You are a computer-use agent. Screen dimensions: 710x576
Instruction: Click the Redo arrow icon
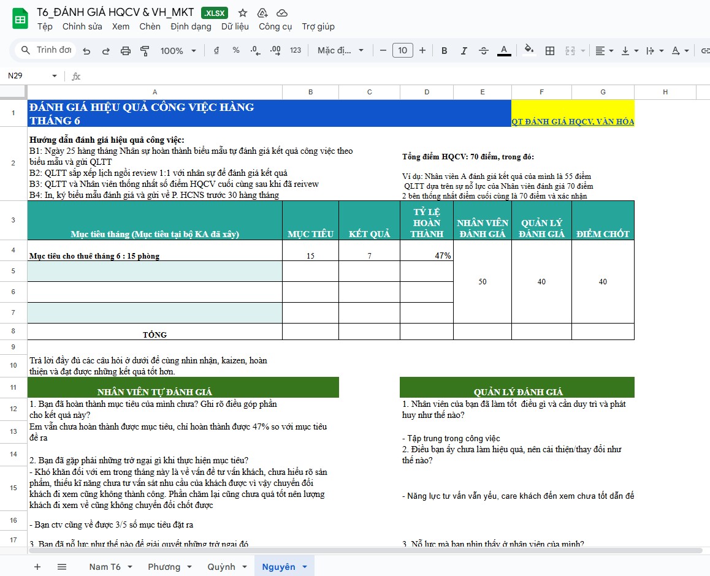[x=106, y=51]
